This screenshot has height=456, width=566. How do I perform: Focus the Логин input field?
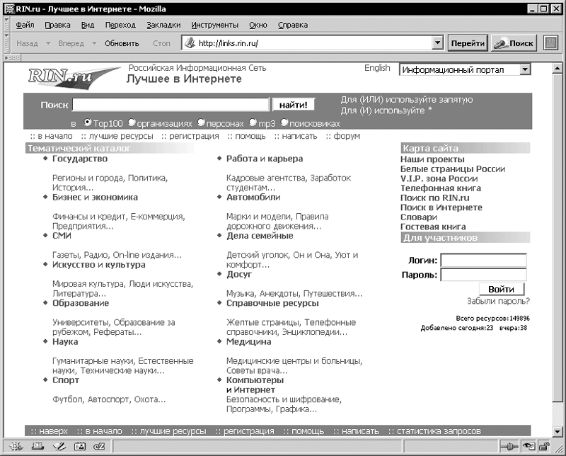[484, 261]
